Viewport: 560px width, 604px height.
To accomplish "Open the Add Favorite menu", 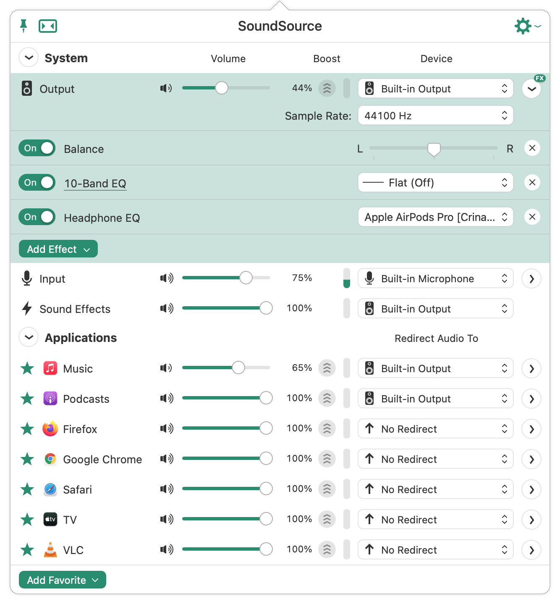I will coord(63,580).
